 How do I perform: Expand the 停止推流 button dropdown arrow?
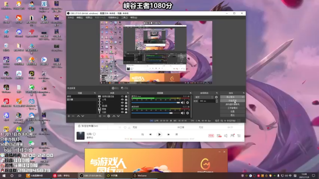tap(243, 97)
